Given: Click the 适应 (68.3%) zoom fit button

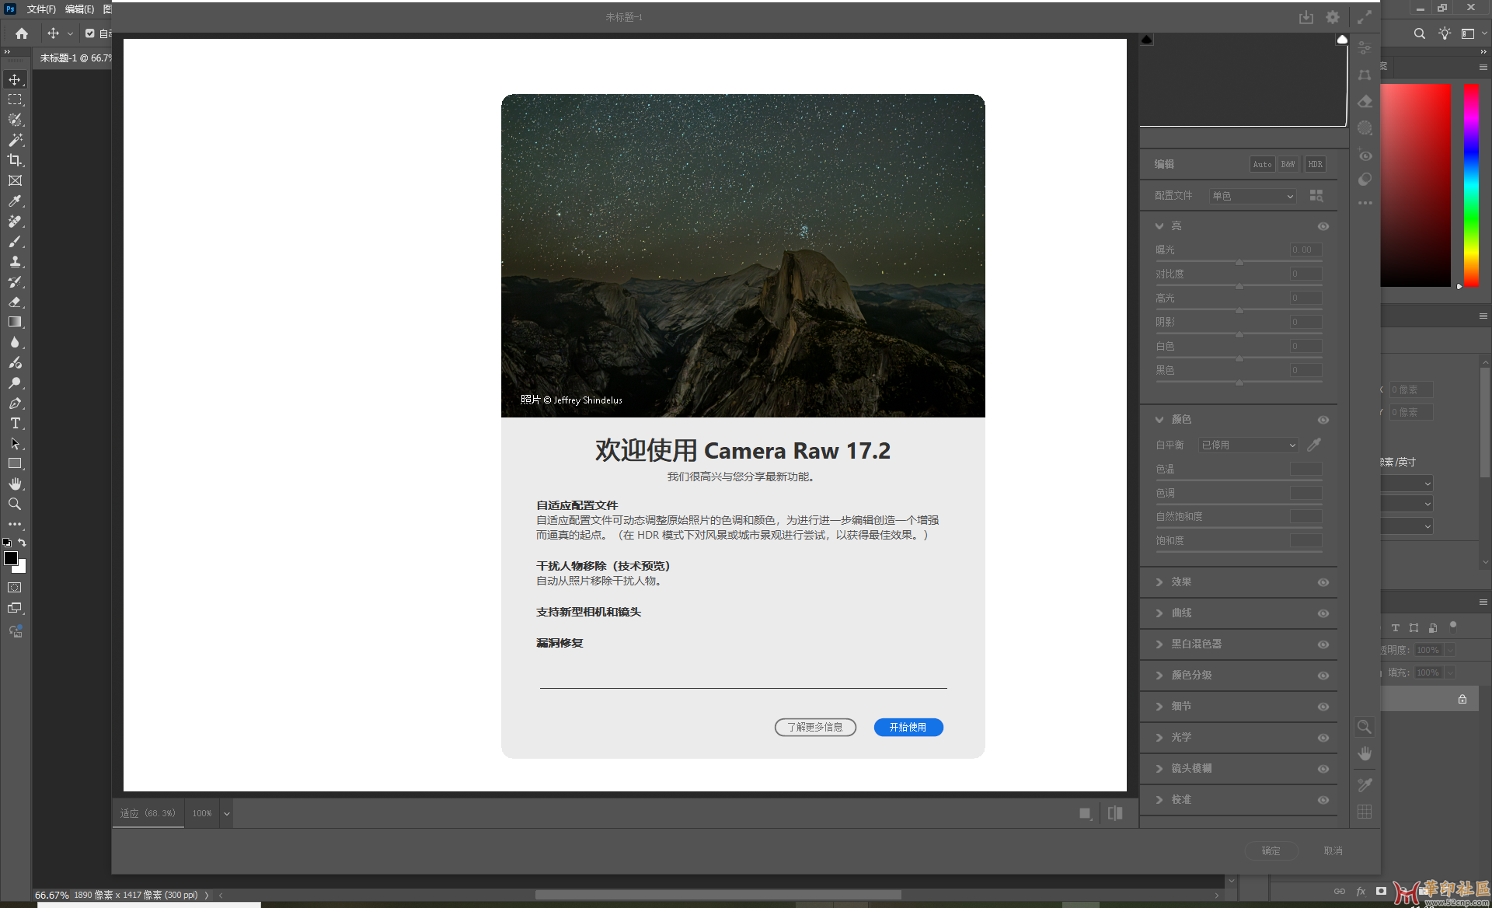Looking at the screenshot, I should [x=148, y=814].
